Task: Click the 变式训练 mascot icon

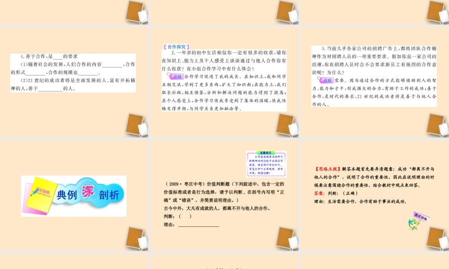Action: pyautogui.click(x=418, y=221)
